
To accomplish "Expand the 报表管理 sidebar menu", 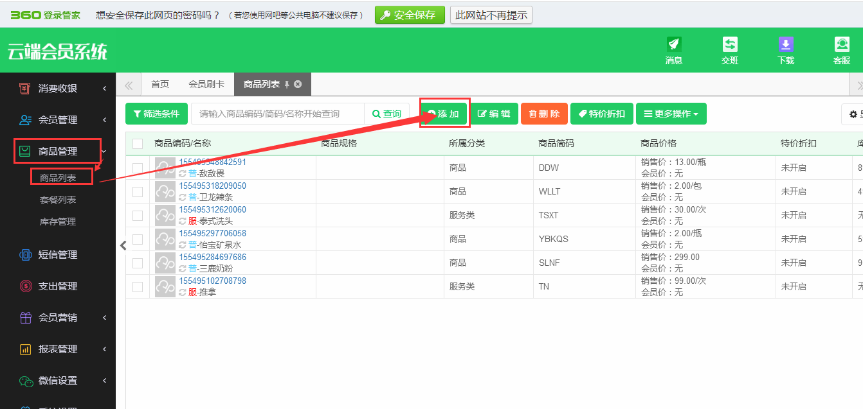I will pyautogui.click(x=105, y=349).
